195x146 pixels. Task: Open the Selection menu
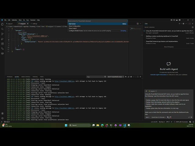(x=14, y=20)
